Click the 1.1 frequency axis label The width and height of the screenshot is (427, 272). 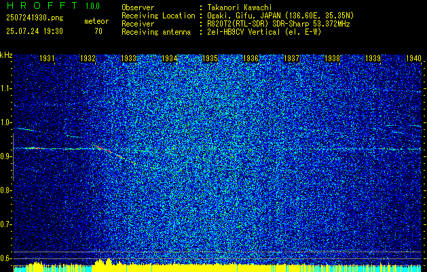coord(5,88)
